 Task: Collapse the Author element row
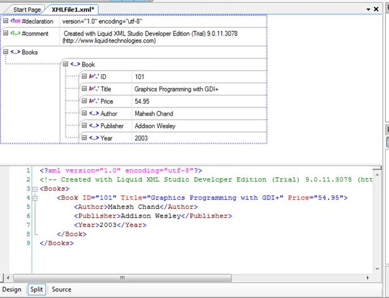coord(84,113)
